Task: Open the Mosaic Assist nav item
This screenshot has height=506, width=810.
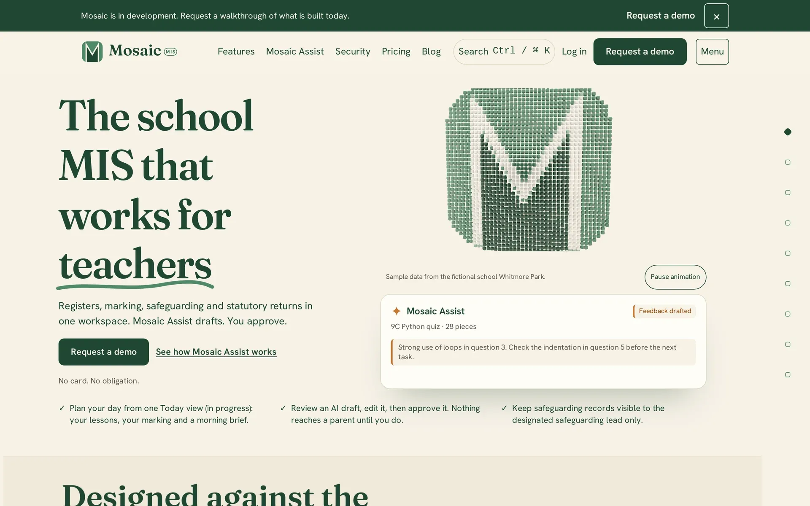Action: click(295, 51)
